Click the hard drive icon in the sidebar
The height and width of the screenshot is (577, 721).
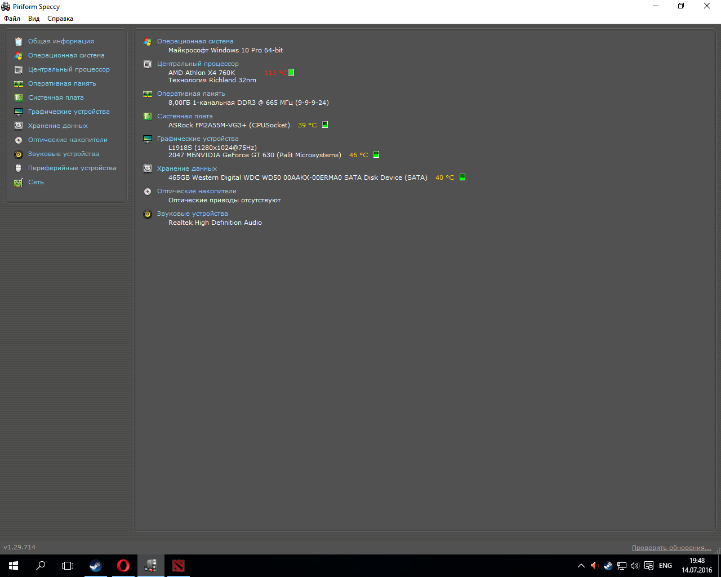[x=19, y=126]
